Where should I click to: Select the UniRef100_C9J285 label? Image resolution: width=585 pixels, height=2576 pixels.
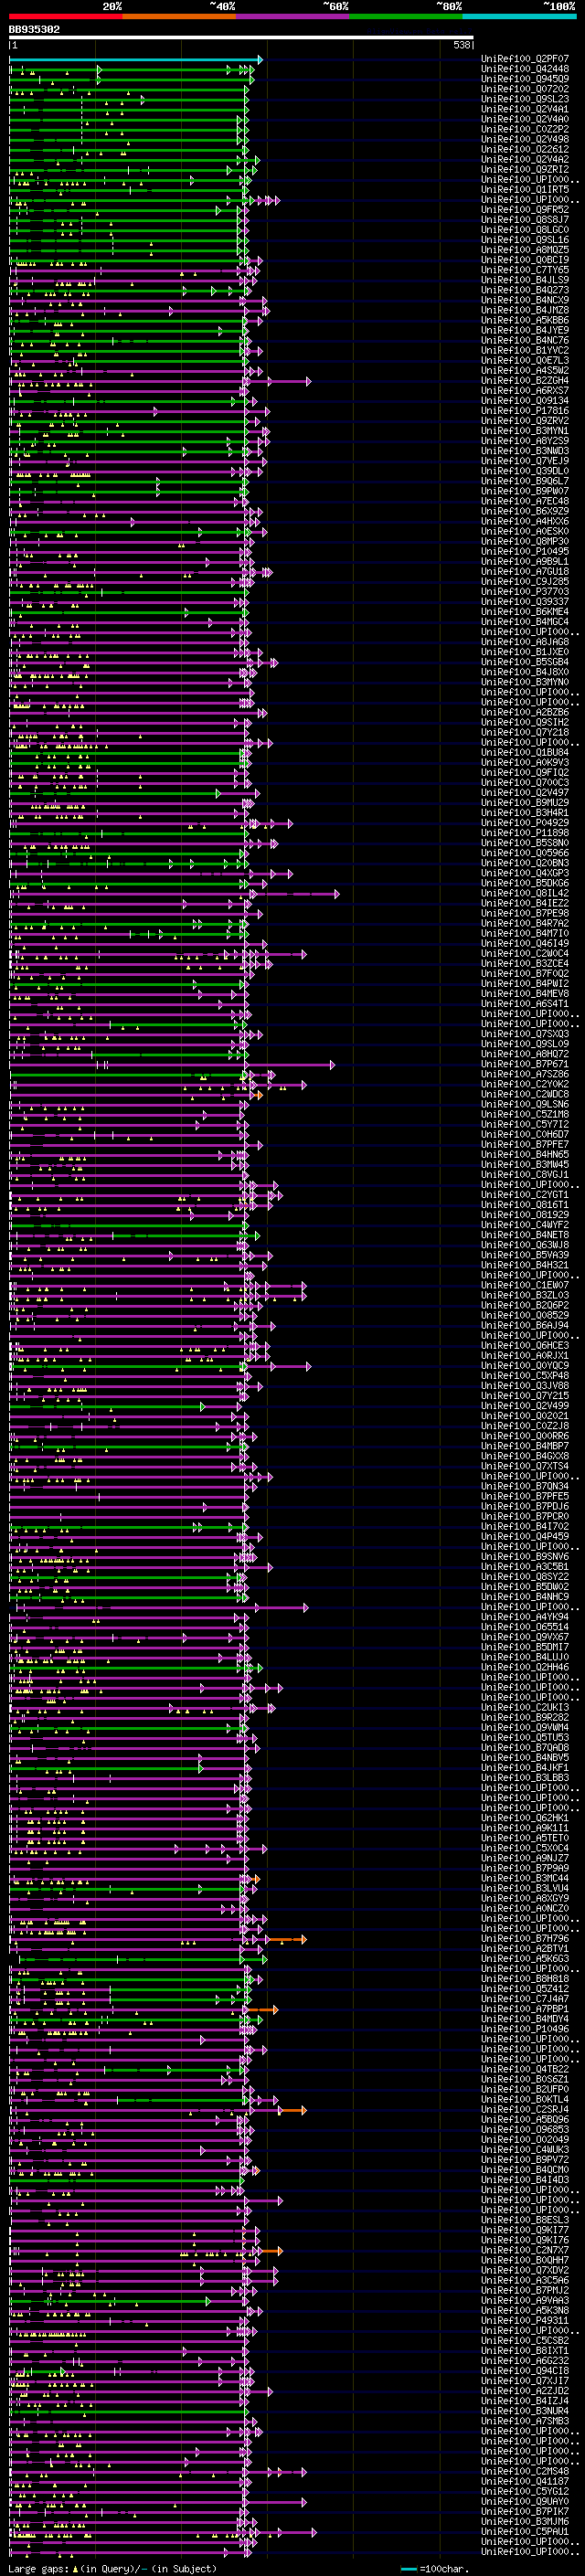click(x=525, y=582)
